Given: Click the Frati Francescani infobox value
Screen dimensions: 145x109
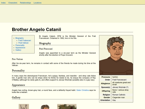Looking at the screenshot, I should [119, 80].
